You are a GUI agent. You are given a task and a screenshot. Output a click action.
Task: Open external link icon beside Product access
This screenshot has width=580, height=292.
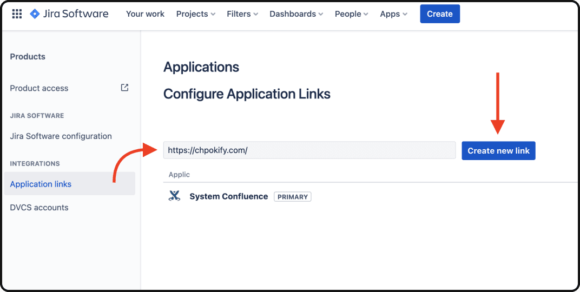[x=124, y=88]
